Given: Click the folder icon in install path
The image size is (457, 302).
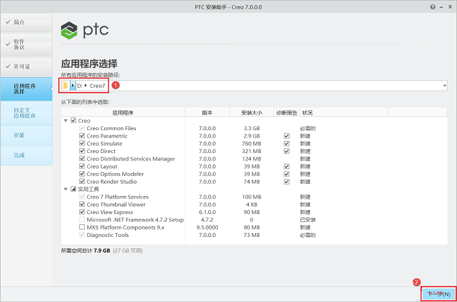Looking at the screenshot, I should tap(65, 85).
